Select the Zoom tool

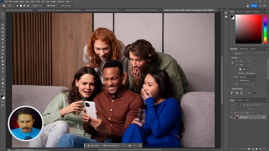click(x=3, y=86)
